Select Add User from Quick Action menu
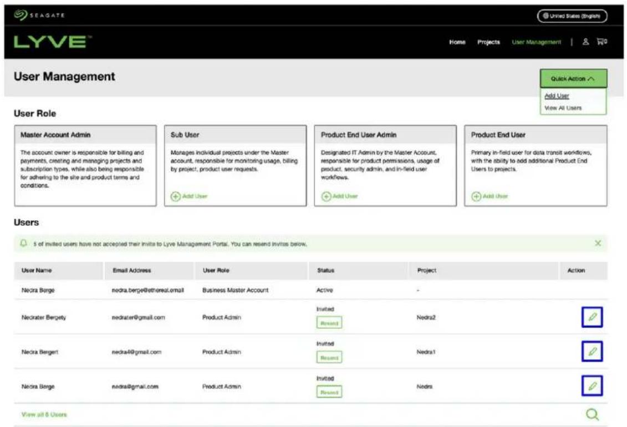The width and height of the screenshot is (627, 427). click(x=557, y=96)
